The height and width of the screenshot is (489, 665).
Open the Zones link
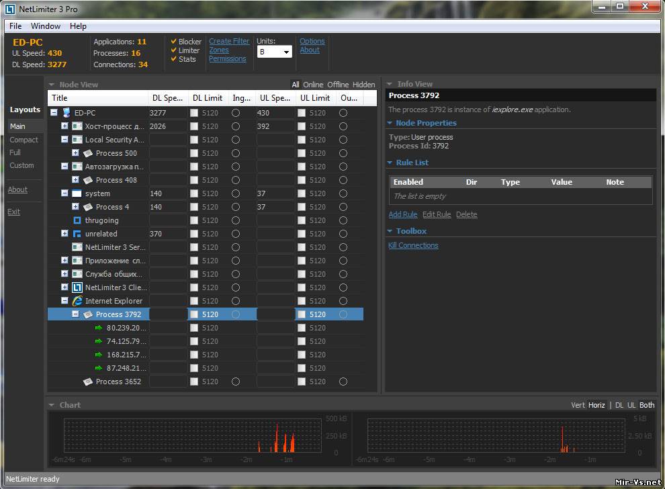pos(219,50)
